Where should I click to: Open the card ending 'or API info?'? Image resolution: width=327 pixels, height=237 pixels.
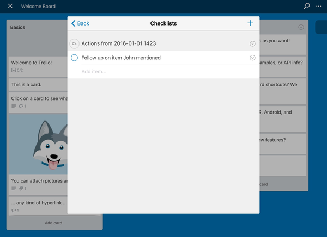pyautogui.click(x=283, y=66)
